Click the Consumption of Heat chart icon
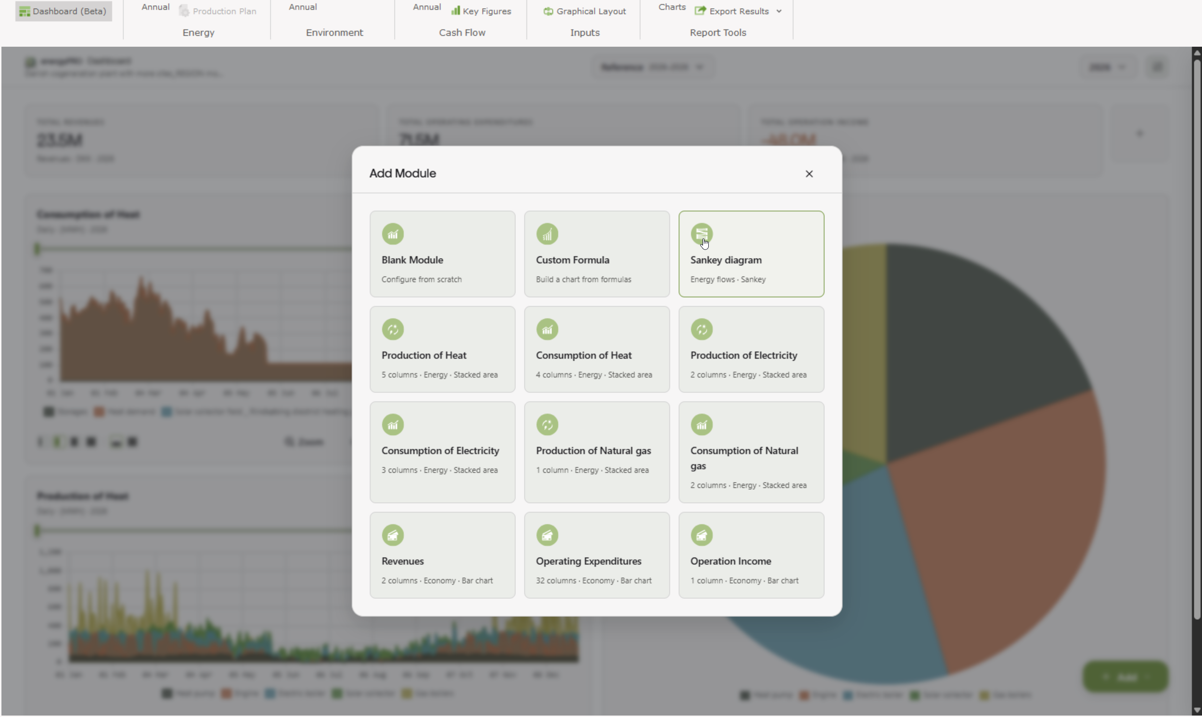 point(548,330)
